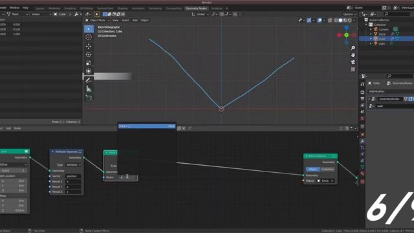Screen dimensions: 414x233
Task: Open the viewport View menu
Action: point(115,20)
